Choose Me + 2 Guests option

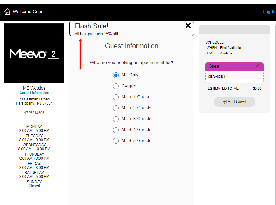click(x=116, y=108)
